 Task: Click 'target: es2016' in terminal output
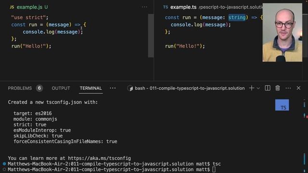33,113
